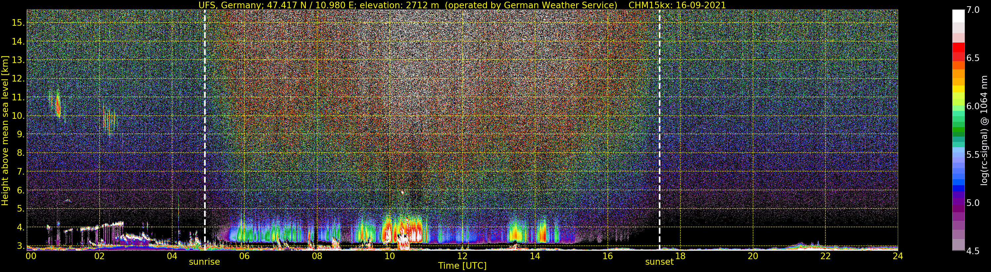
Task: Click the '24' tick on the time axis
Action: click(898, 256)
